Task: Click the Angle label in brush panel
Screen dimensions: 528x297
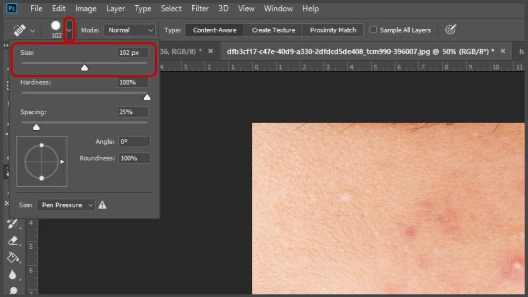Action: point(105,142)
